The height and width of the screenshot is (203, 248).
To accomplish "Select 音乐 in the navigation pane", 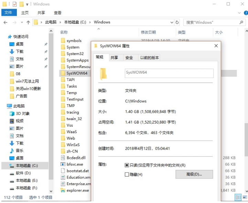I will [20, 150].
